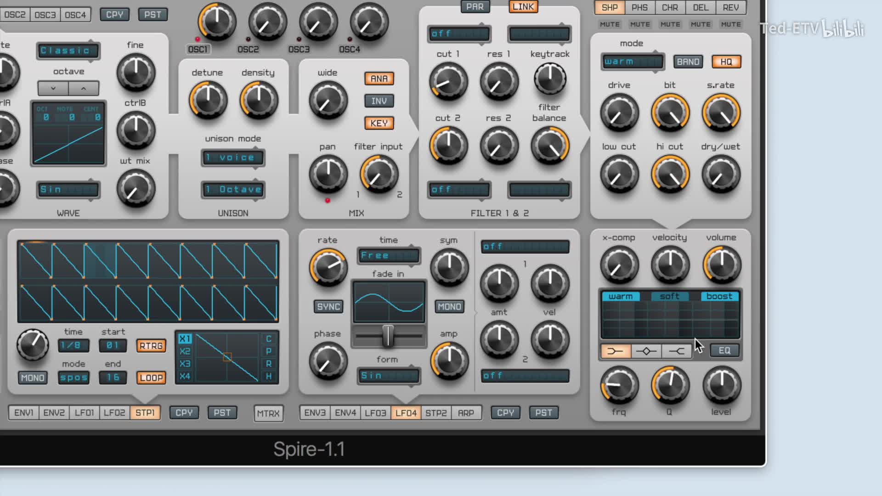Screen dimensions: 882x496
Task: Switch to the REV effects tab
Action: coord(730,7)
